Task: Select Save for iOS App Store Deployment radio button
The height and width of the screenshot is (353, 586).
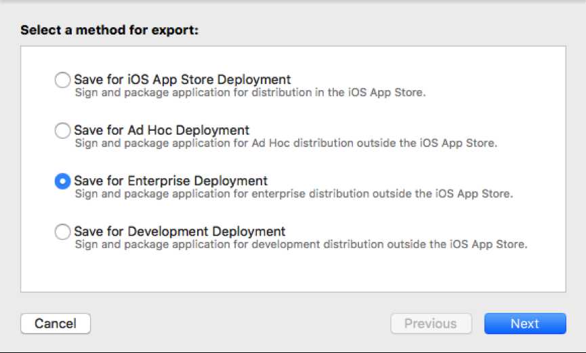Action: click(x=62, y=80)
